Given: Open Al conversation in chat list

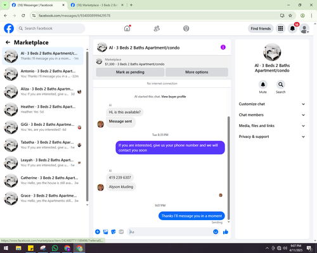Looking at the screenshot, I should (x=42, y=56).
